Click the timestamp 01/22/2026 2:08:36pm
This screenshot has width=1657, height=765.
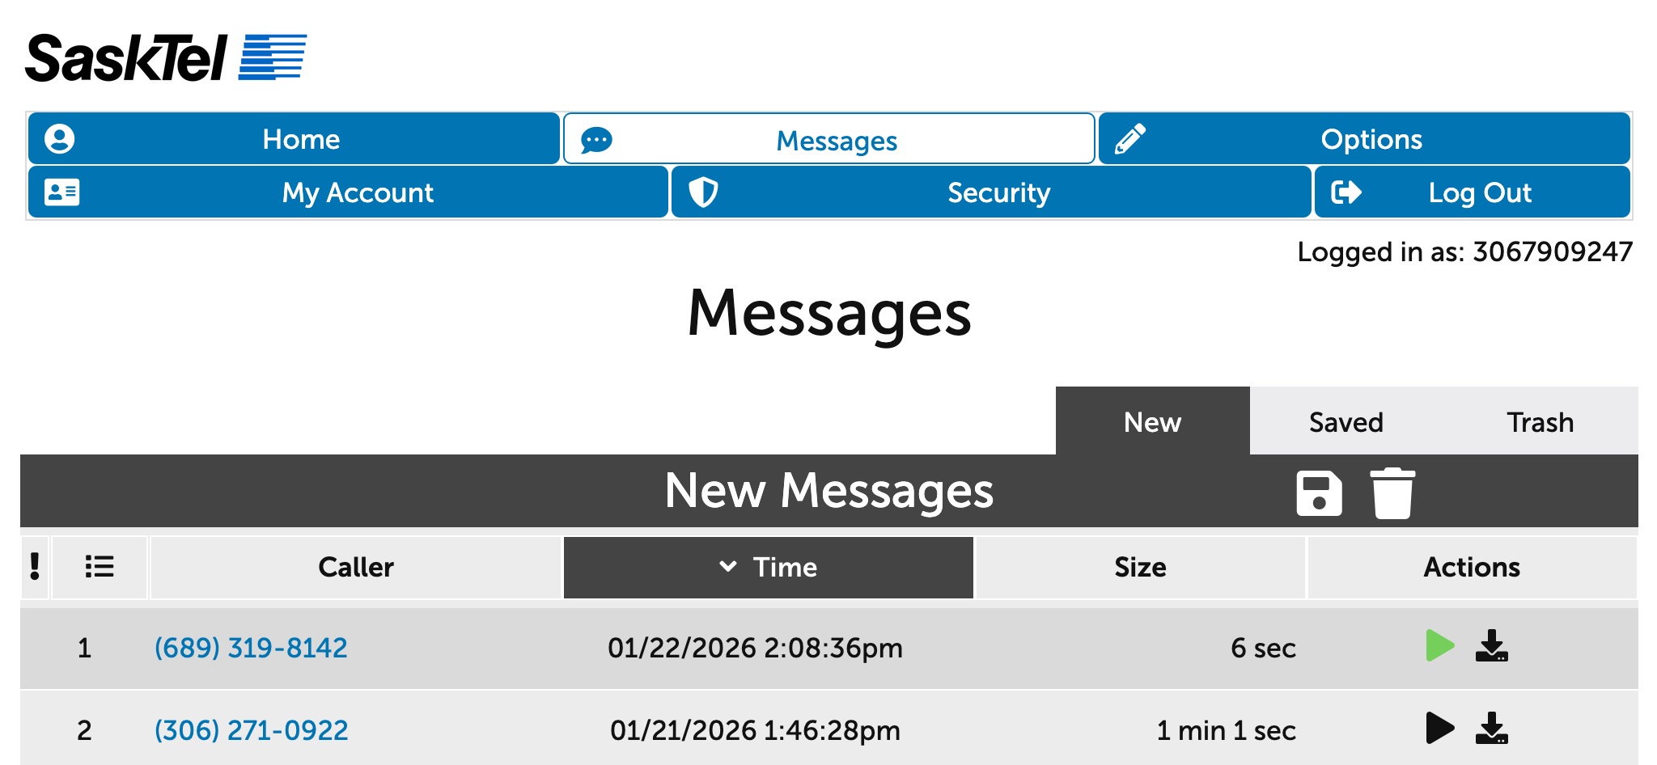click(x=755, y=648)
